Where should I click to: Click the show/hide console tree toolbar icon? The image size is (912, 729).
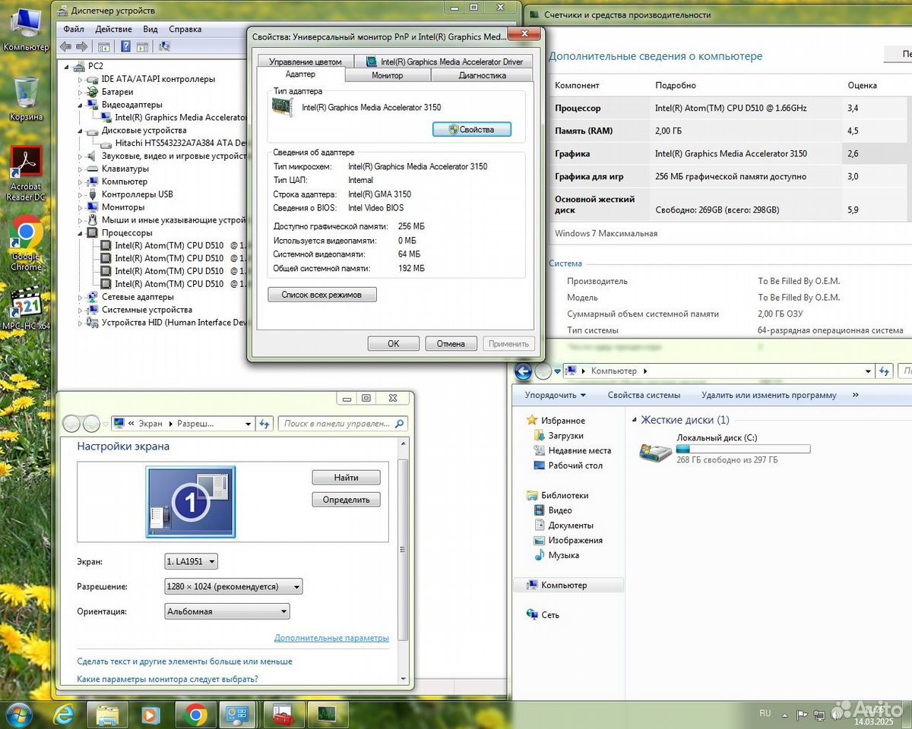click(104, 46)
